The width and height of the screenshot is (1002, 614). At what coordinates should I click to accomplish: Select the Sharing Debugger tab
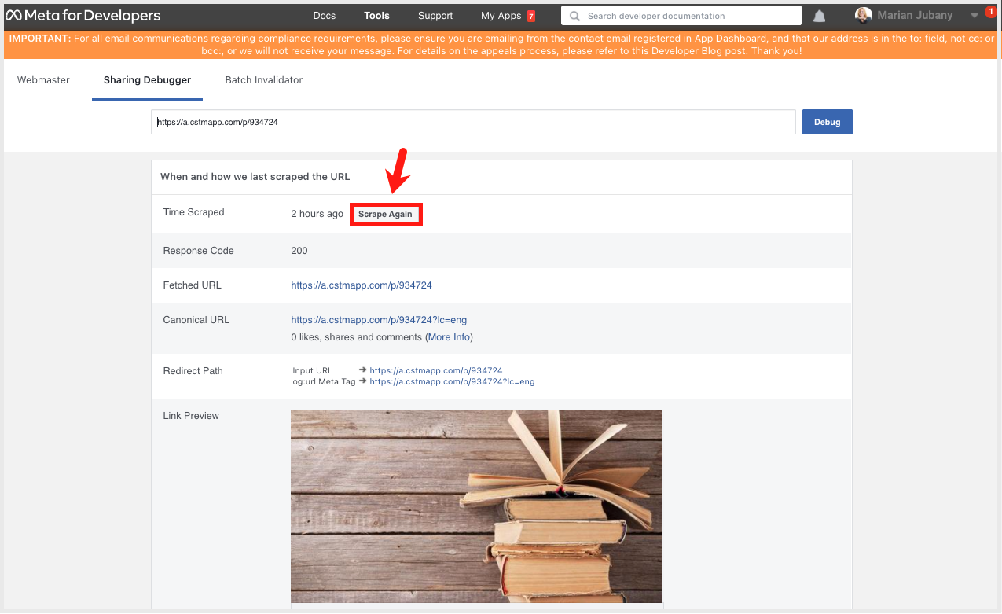pyautogui.click(x=147, y=80)
